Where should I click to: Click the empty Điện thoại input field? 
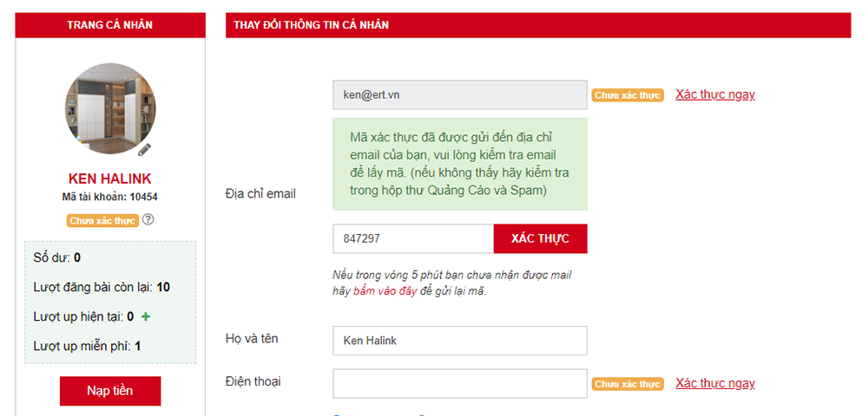459,383
